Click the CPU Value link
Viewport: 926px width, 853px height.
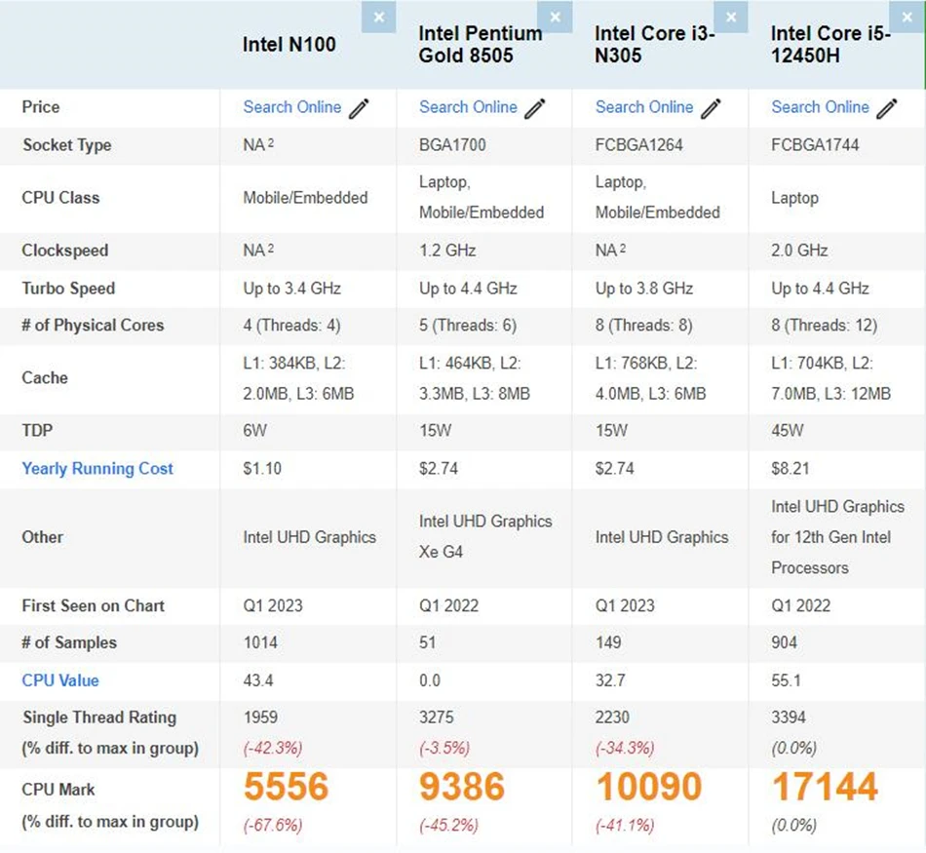(60, 680)
